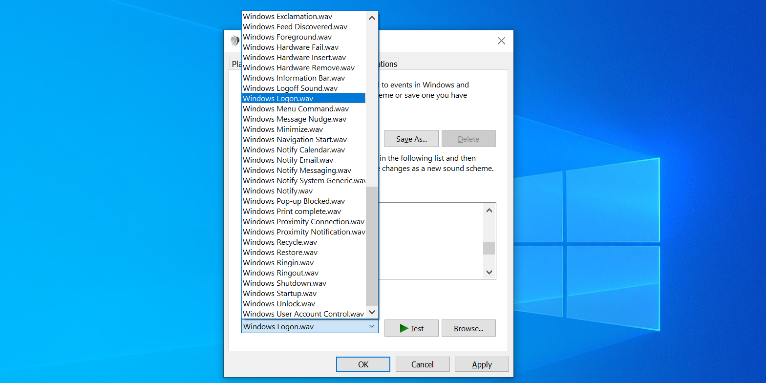Click the sound list scroll-up arrow

(x=372, y=18)
